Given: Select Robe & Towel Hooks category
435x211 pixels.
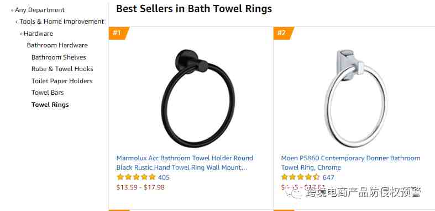Looking at the screenshot, I should 62,69.
